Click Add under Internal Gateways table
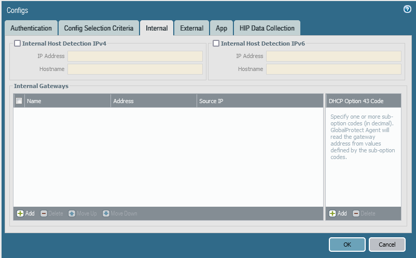The width and height of the screenshot is (416, 258). [x=26, y=213]
